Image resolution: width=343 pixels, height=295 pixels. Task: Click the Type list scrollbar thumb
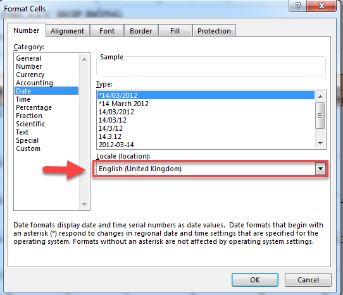320,116
